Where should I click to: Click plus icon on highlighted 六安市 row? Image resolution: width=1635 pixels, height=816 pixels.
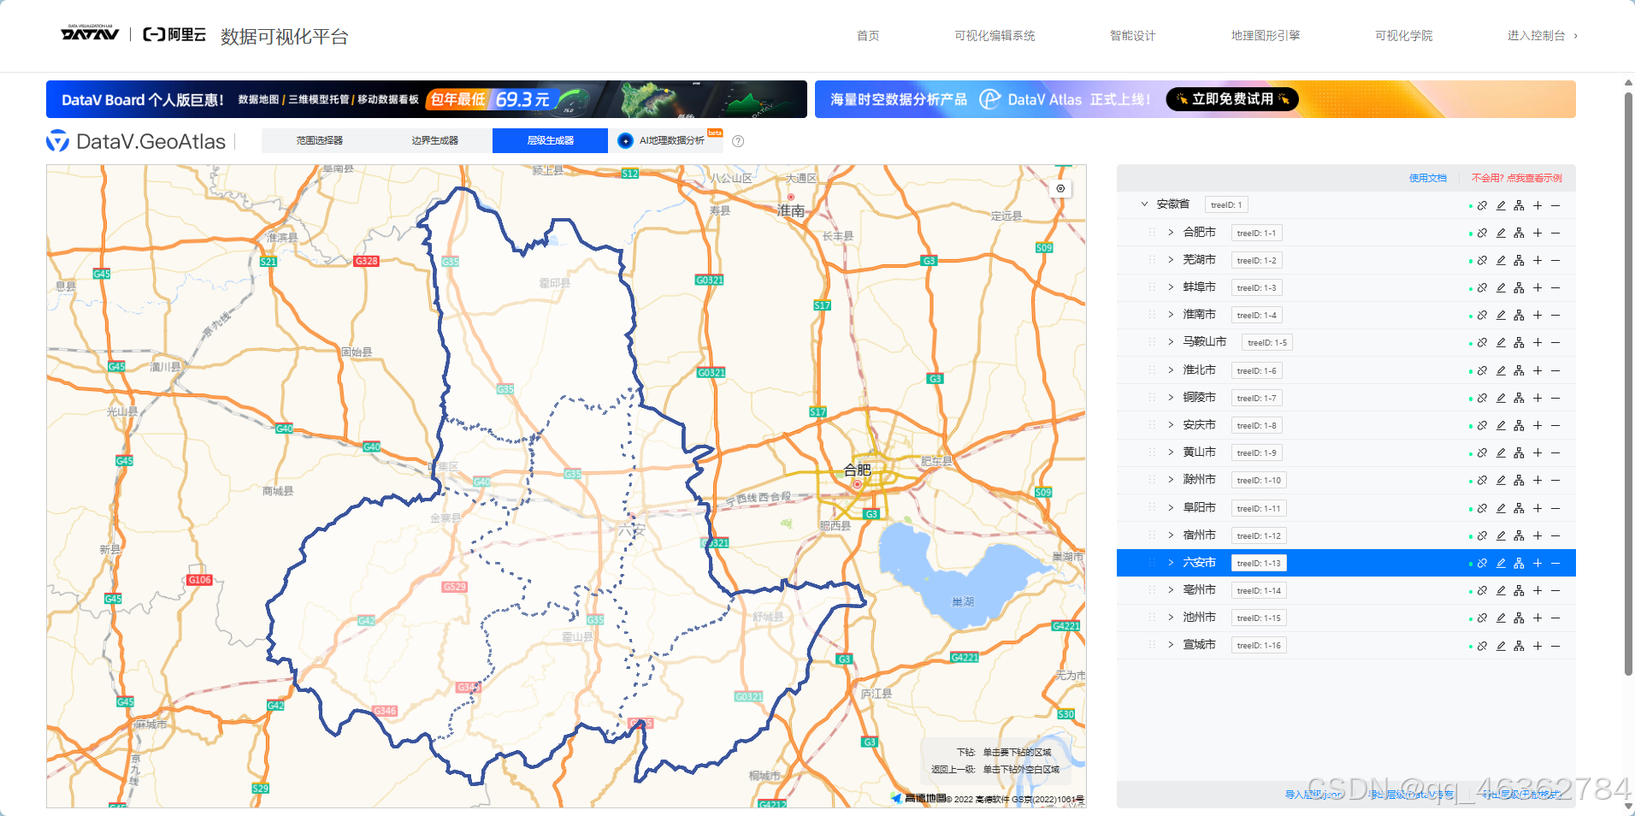point(1538,563)
